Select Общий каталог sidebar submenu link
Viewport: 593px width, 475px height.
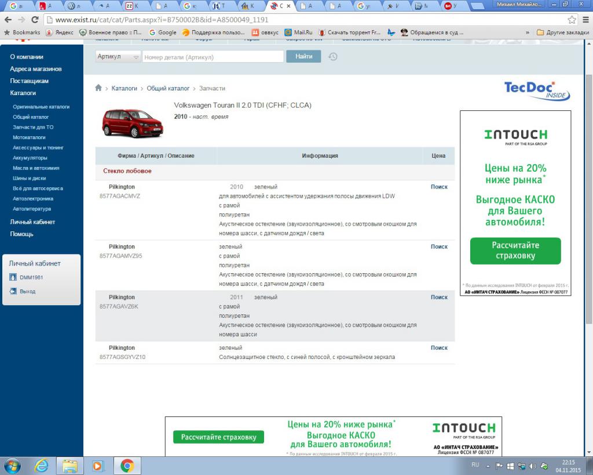coord(31,117)
